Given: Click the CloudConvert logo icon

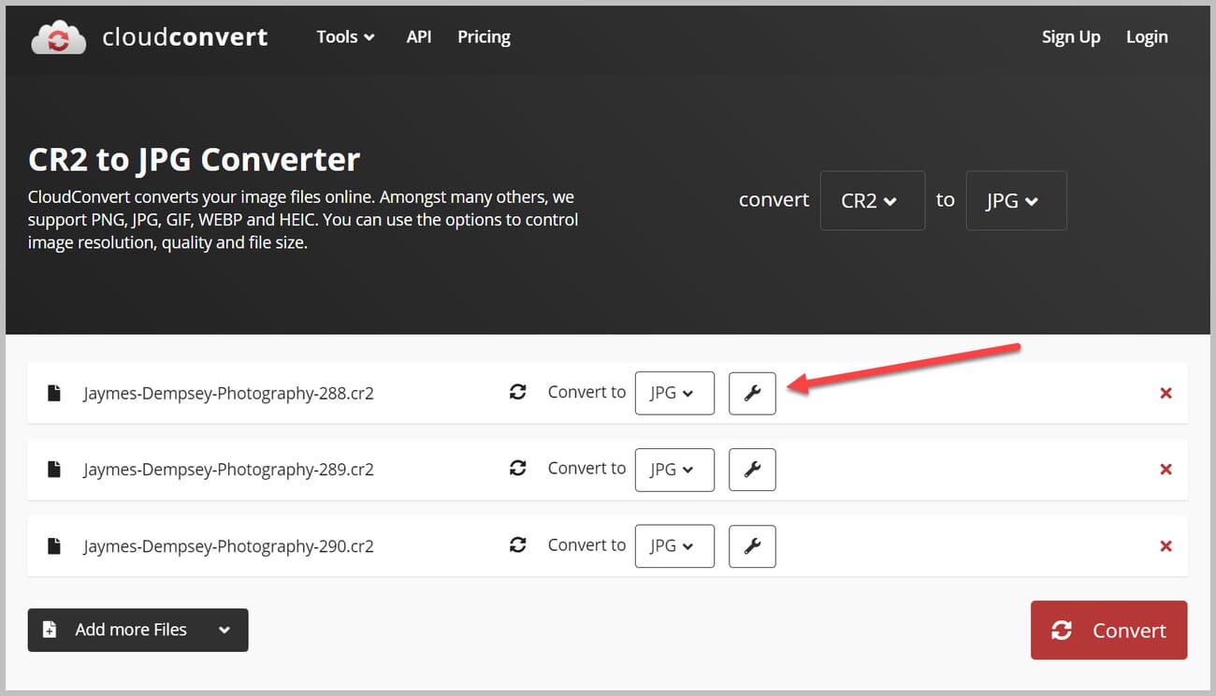Looking at the screenshot, I should [59, 37].
